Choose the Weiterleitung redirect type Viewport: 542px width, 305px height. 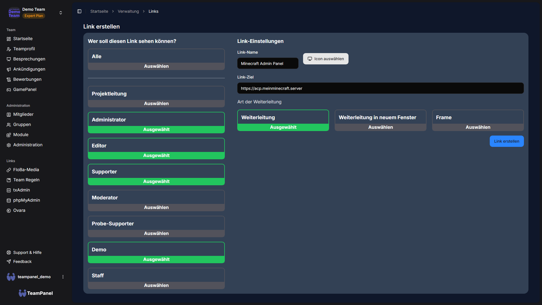click(x=283, y=120)
